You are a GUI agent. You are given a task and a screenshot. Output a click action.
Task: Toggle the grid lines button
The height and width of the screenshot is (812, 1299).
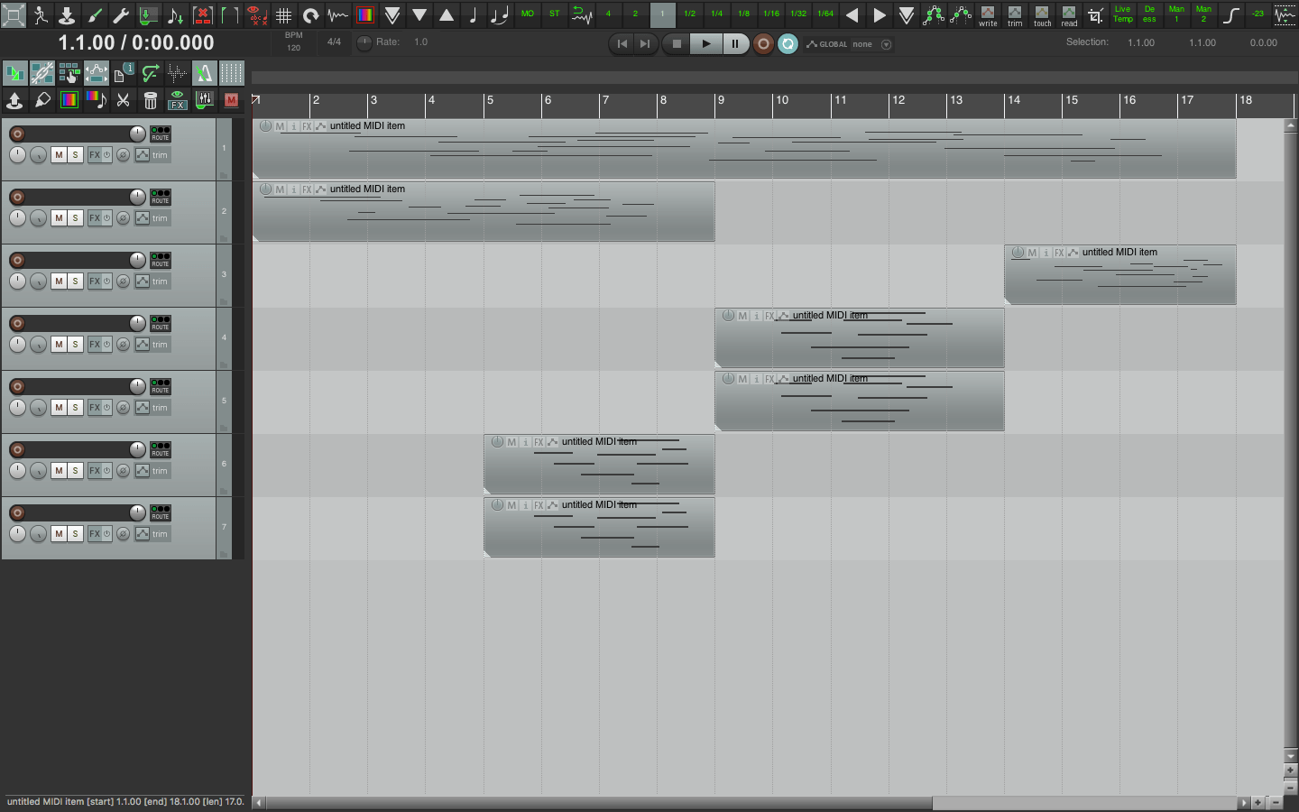point(232,73)
